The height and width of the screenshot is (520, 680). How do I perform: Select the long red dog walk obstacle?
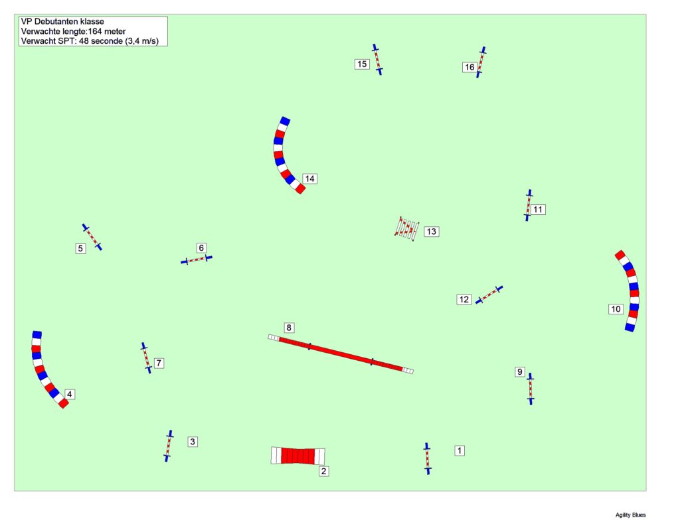click(x=341, y=354)
